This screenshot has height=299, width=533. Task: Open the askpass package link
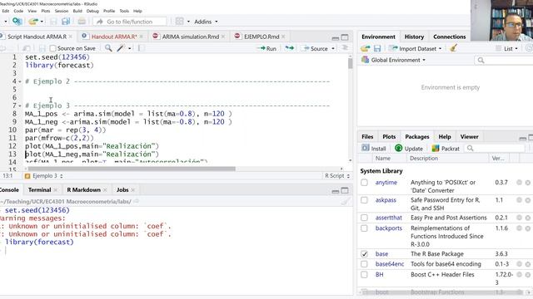click(386, 200)
